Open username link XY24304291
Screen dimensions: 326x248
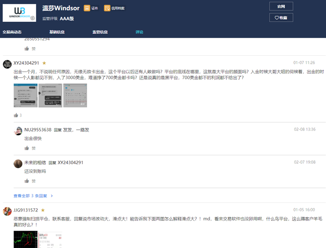(x=27, y=63)
